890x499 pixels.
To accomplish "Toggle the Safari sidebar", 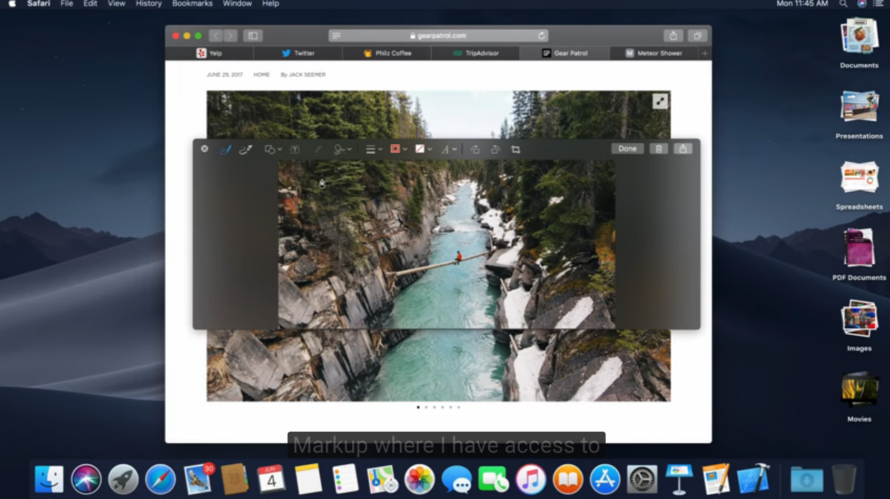I will (x=253, y=36).
